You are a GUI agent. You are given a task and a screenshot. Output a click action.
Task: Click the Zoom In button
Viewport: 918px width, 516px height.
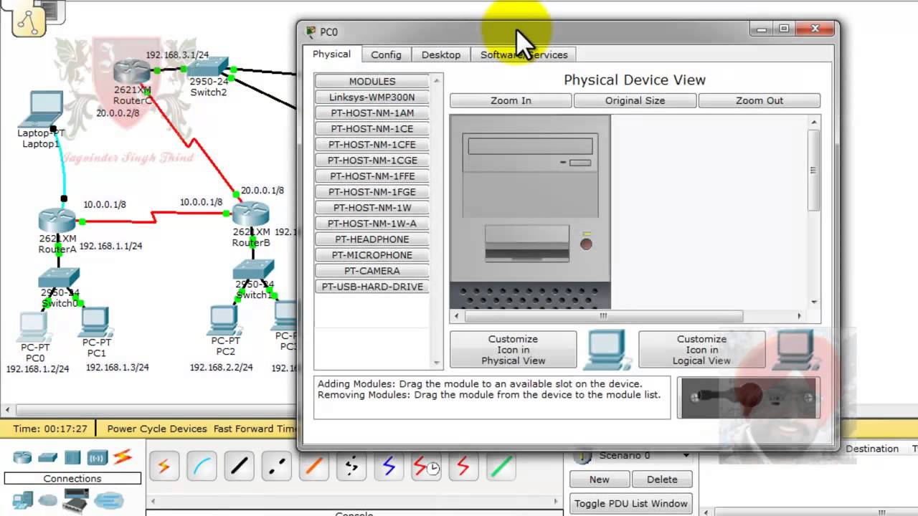[511, 100]
